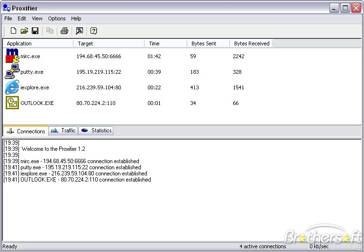The image size is (364, 252).
Task: Open the File menu
Action: point(8,18)
